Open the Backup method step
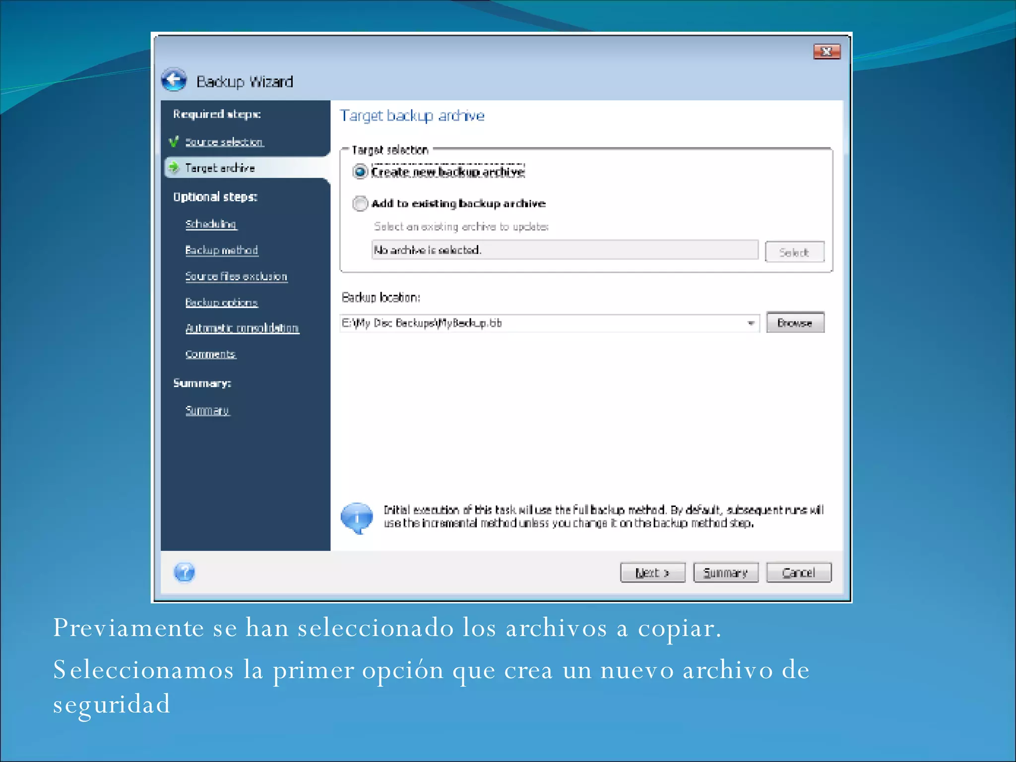Screen dimensions: 1016x762 222,250
